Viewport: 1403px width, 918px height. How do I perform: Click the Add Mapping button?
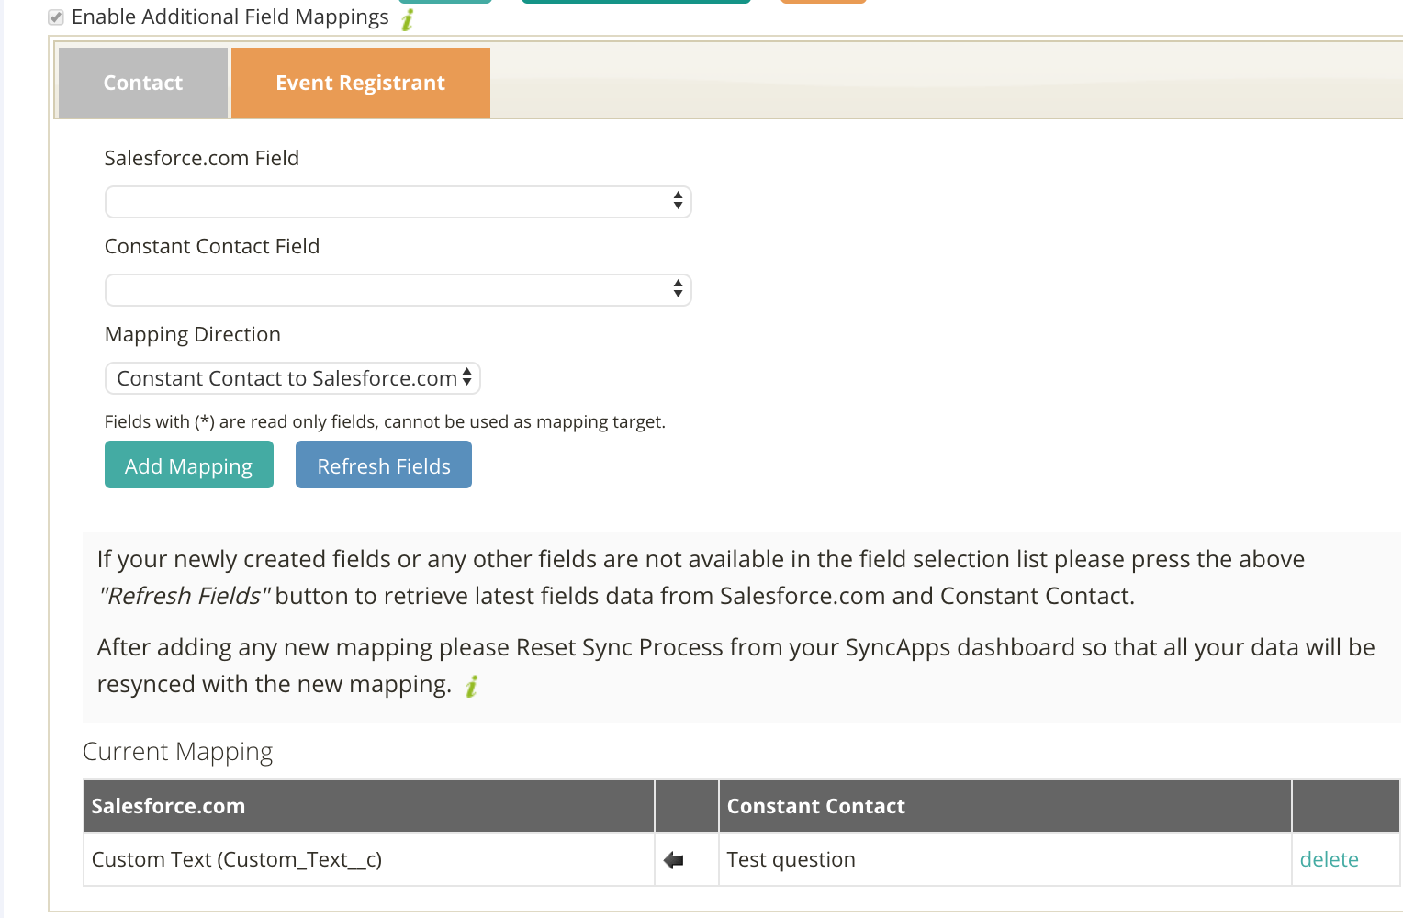189,465
